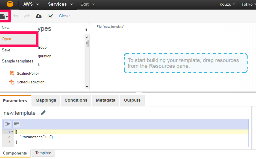
Task: Fold line 1 code block arrow
Action: coord(12,132)
